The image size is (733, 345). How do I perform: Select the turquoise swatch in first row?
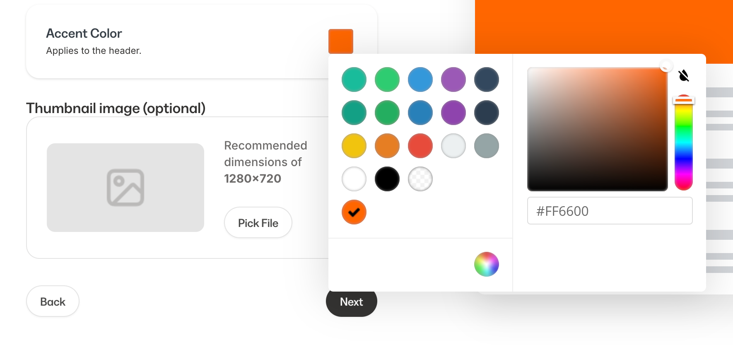click(354, 80)
